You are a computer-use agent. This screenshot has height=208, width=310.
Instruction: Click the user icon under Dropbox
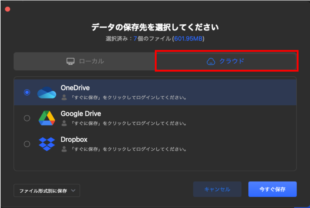[64, 149]
